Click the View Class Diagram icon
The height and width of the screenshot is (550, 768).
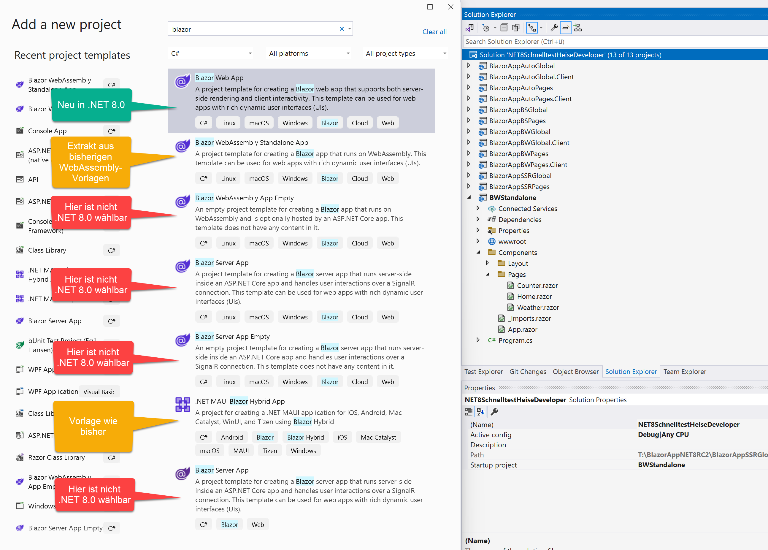578,28
